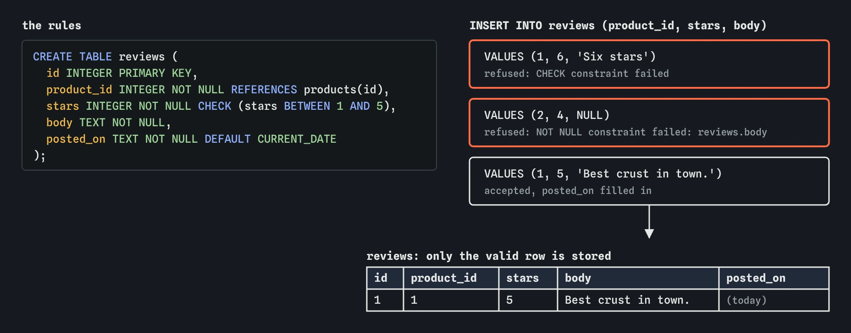Select the table cell "1" under id column
The image size is (851, 333).
[385, 300]
